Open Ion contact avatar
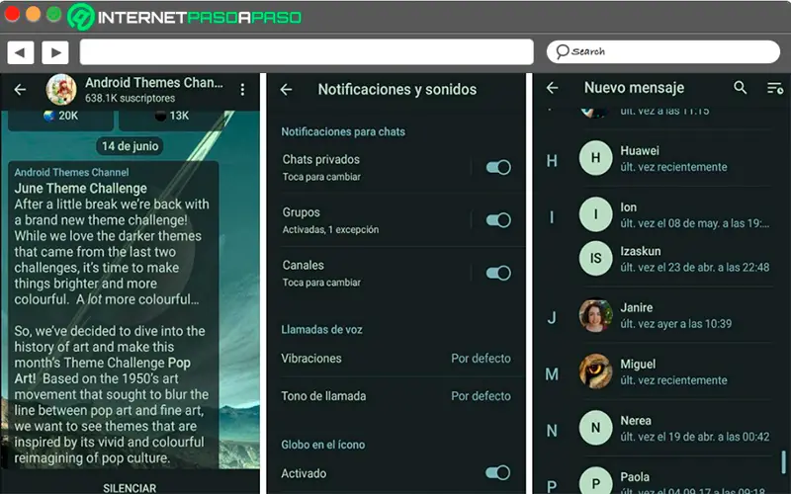The height and width of the screenshot is (494, 791). pos(596,214)
